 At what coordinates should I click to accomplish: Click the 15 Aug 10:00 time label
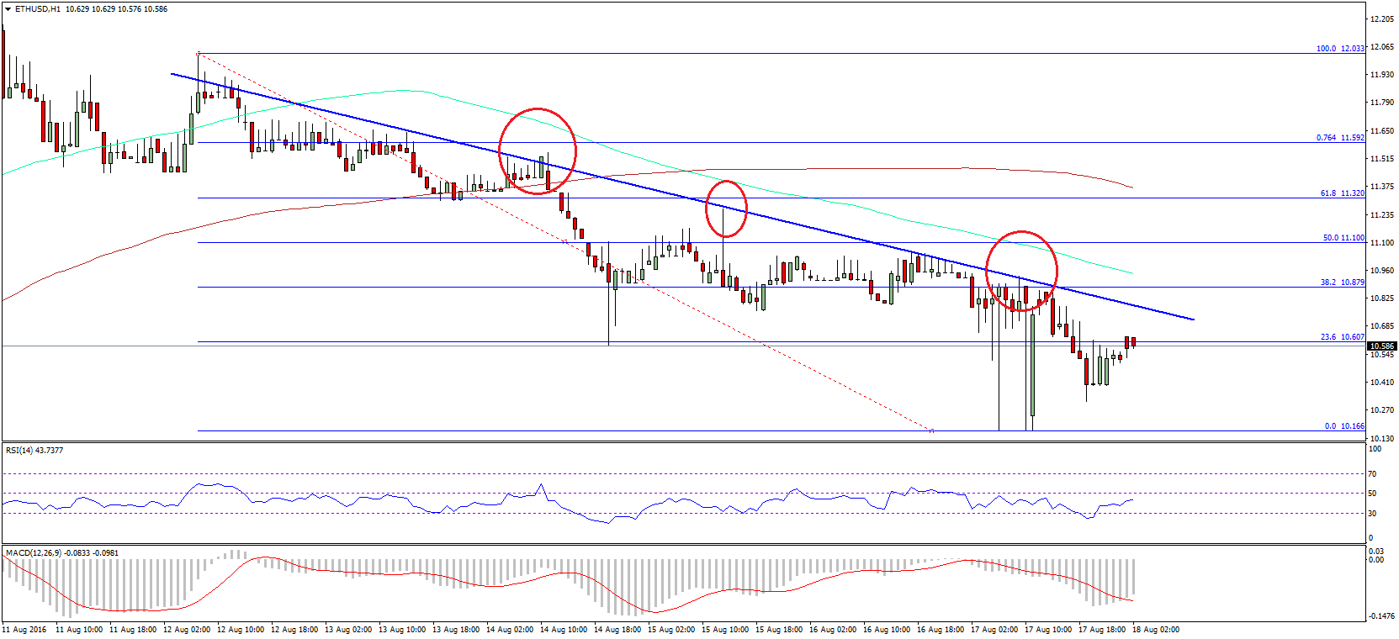coord(725,630)
